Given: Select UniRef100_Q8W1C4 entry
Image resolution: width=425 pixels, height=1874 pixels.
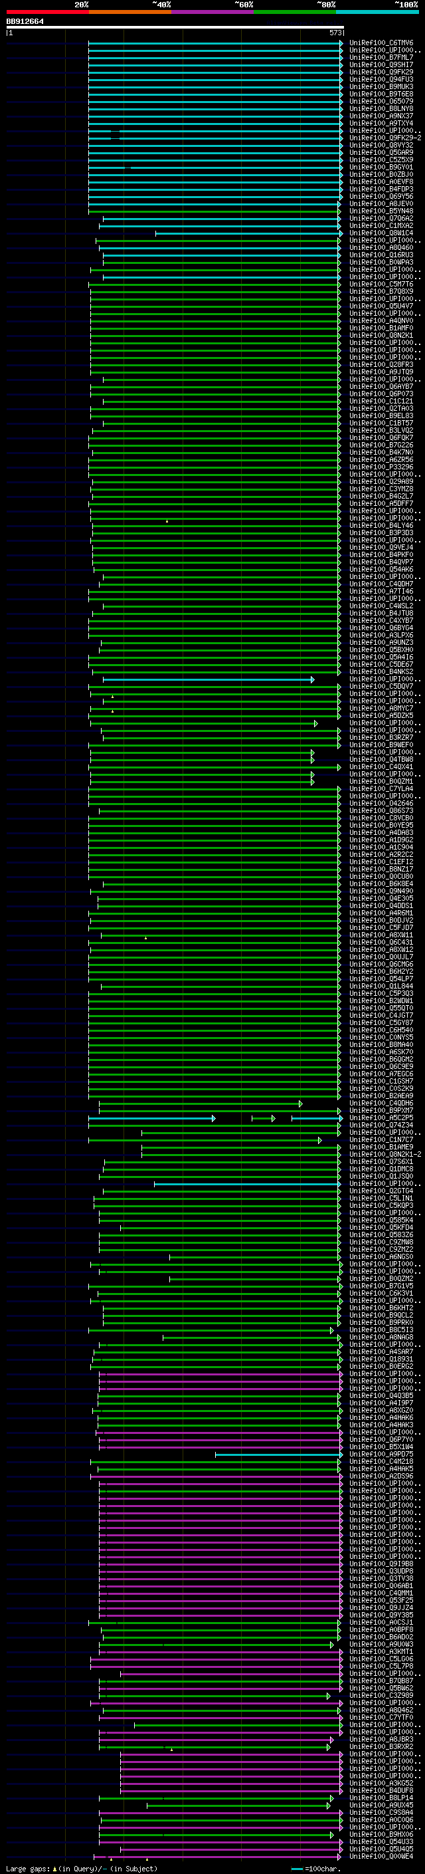Looking at the screenshot, I should click(x=381, y=233).
